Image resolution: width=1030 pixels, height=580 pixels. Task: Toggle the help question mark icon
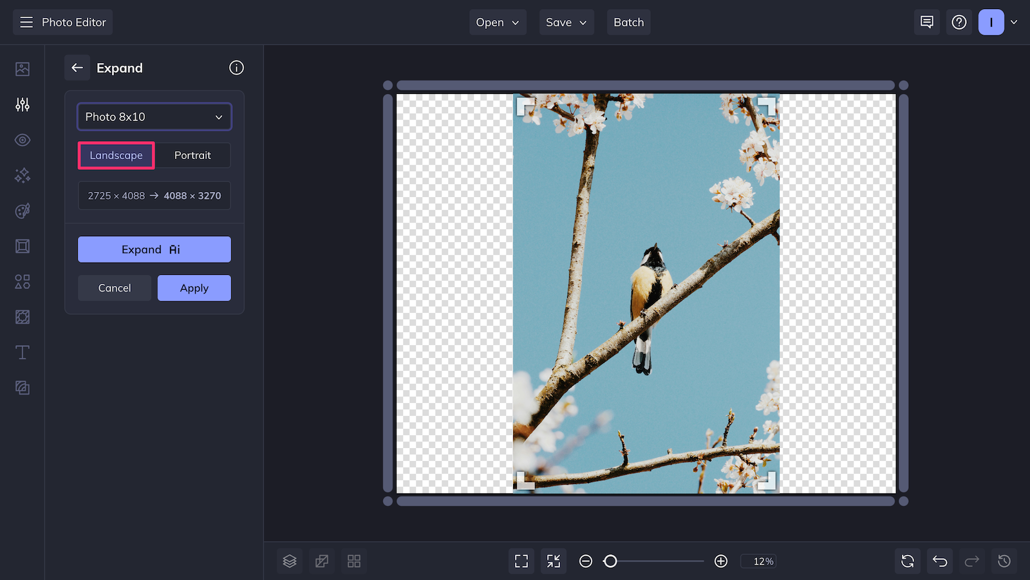(959, 22)
